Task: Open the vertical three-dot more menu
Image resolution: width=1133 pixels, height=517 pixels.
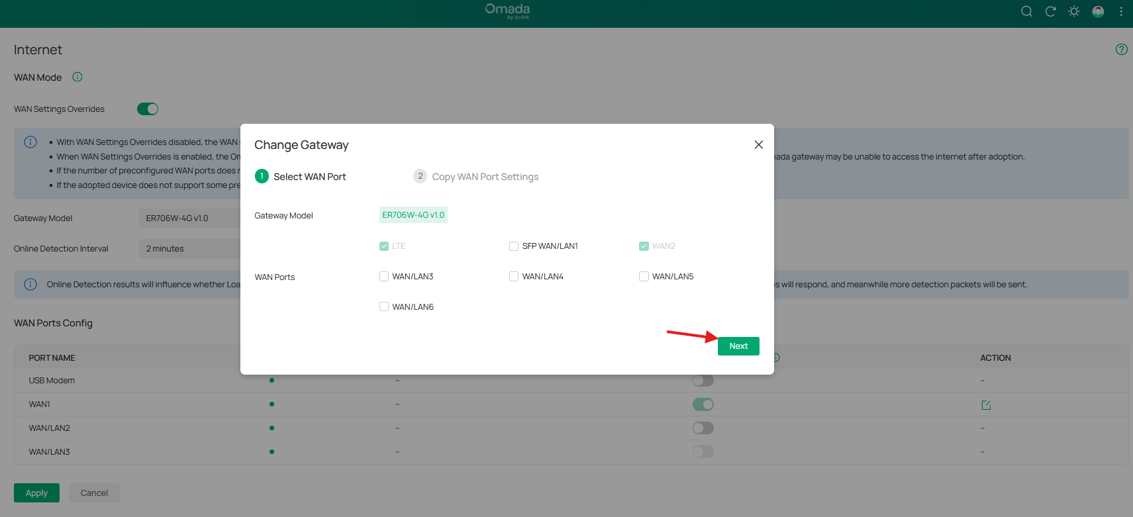Action: tap(1121, 11)
